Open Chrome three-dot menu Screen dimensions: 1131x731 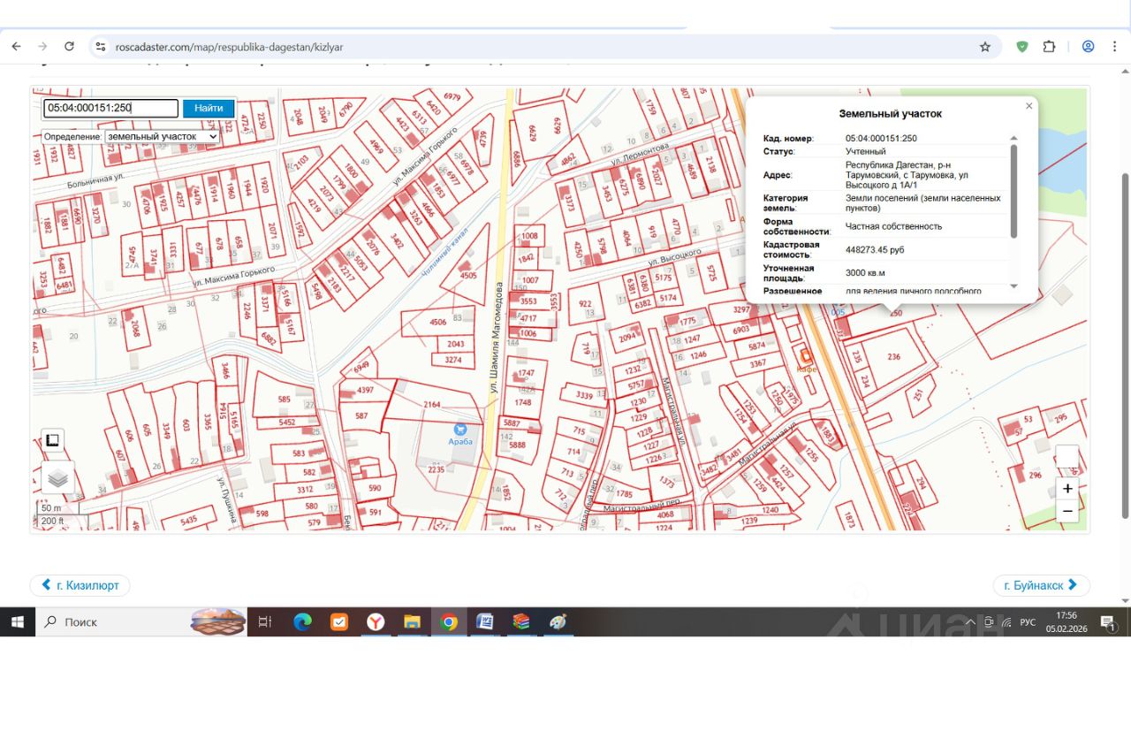tap(1117, 47)
